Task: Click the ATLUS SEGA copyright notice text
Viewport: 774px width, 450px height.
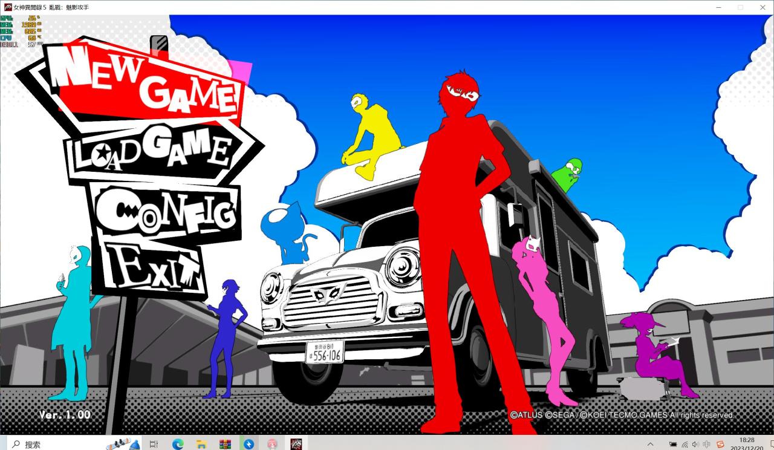Action: pos(622,415)
